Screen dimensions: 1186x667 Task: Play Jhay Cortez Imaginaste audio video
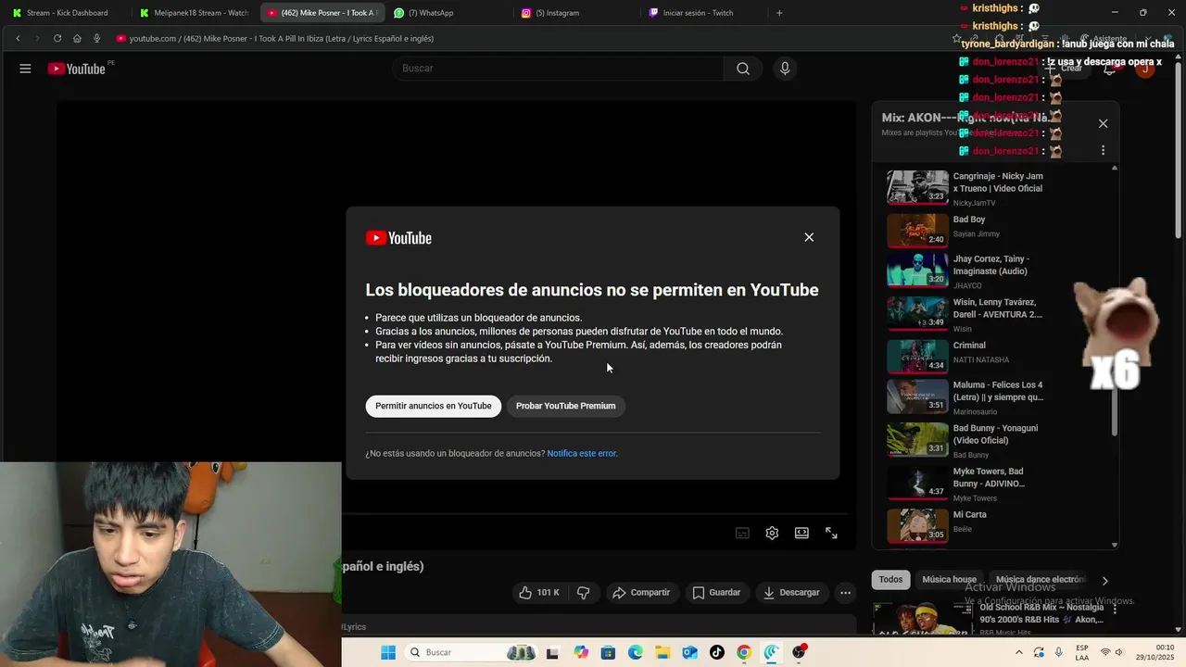[x=965, y=273]
